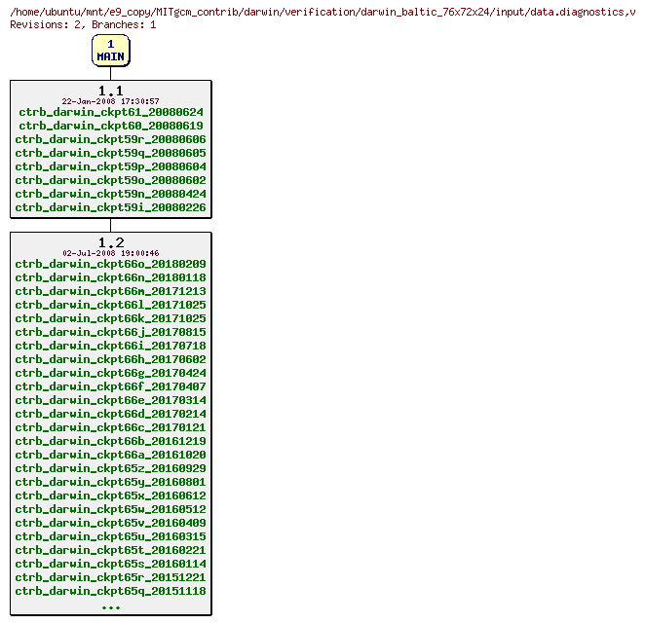Image resolution: width=645 pixels, height=624 pixels.
Task: Select tag ctrb_darwin_ckpt65t_20160221
Action: (x=111, y=549)
